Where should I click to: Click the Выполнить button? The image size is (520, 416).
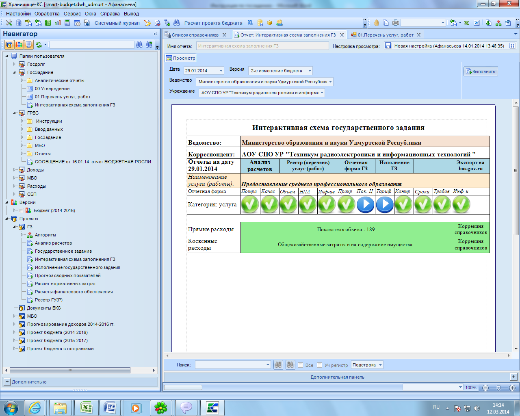[481, 71]
